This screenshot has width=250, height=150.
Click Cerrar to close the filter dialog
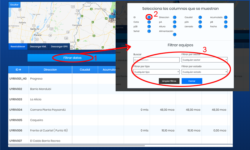[x=192, y=81]
